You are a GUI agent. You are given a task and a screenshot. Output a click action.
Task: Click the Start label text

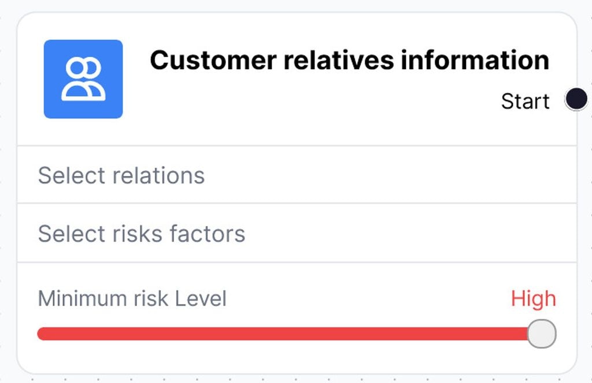click(525, 100)
